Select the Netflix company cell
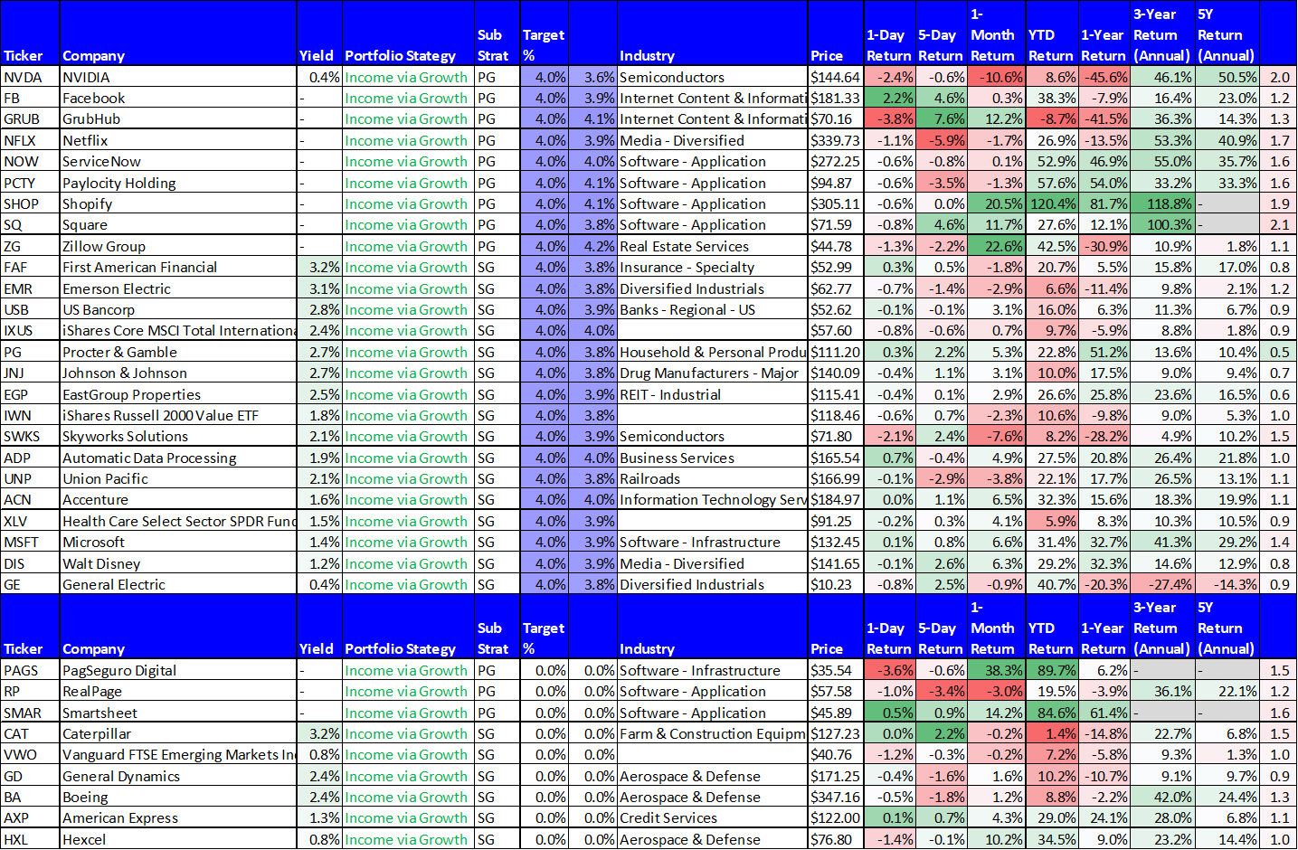Image resolution: width=1298 pixels, height=850 pixels. click(178, 140)
